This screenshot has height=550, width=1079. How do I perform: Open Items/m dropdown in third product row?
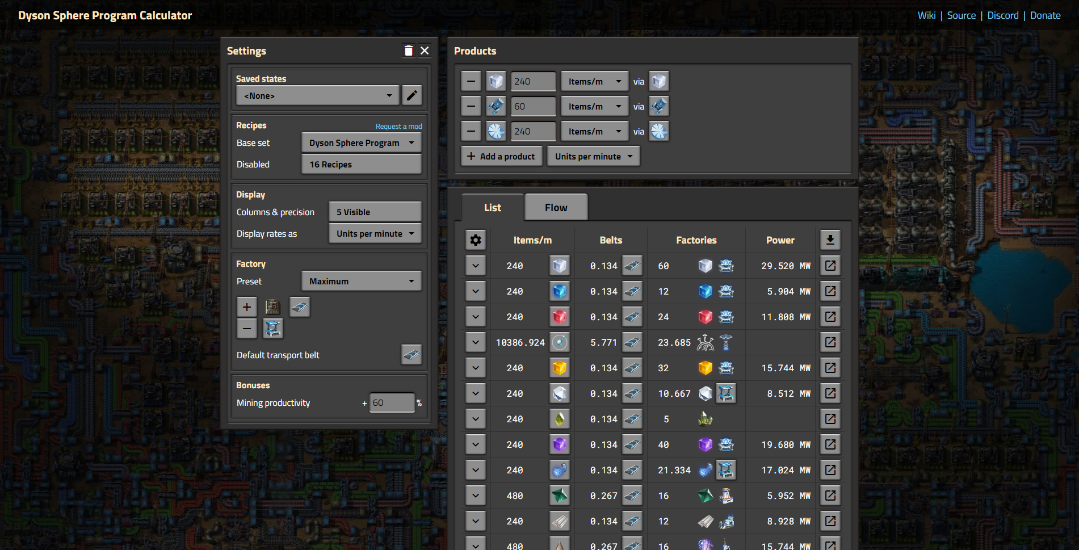pos(595,131)
